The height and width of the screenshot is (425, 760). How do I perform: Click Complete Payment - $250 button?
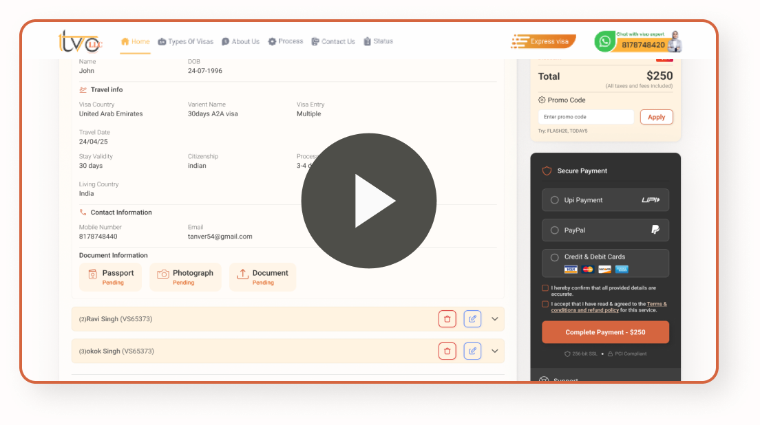coord(605,332)
